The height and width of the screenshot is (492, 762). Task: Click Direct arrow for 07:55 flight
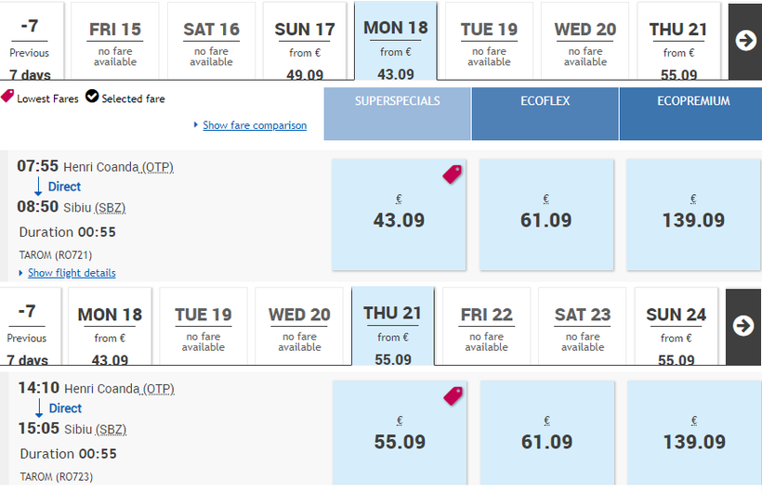pyautogui.click(x=38, y=187)
